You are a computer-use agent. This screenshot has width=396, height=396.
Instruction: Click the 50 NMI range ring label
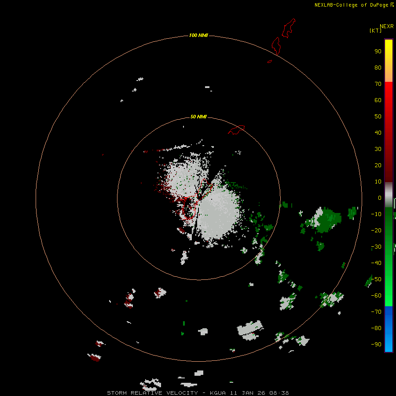(x=198, y=117)
